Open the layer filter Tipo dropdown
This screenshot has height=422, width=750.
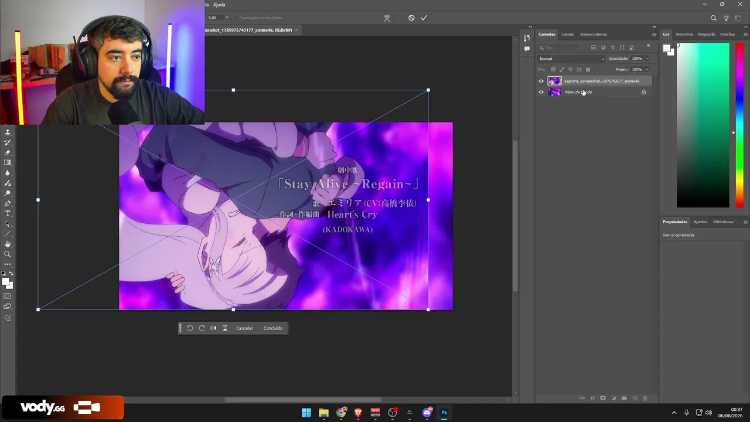[x=559, y=47]
